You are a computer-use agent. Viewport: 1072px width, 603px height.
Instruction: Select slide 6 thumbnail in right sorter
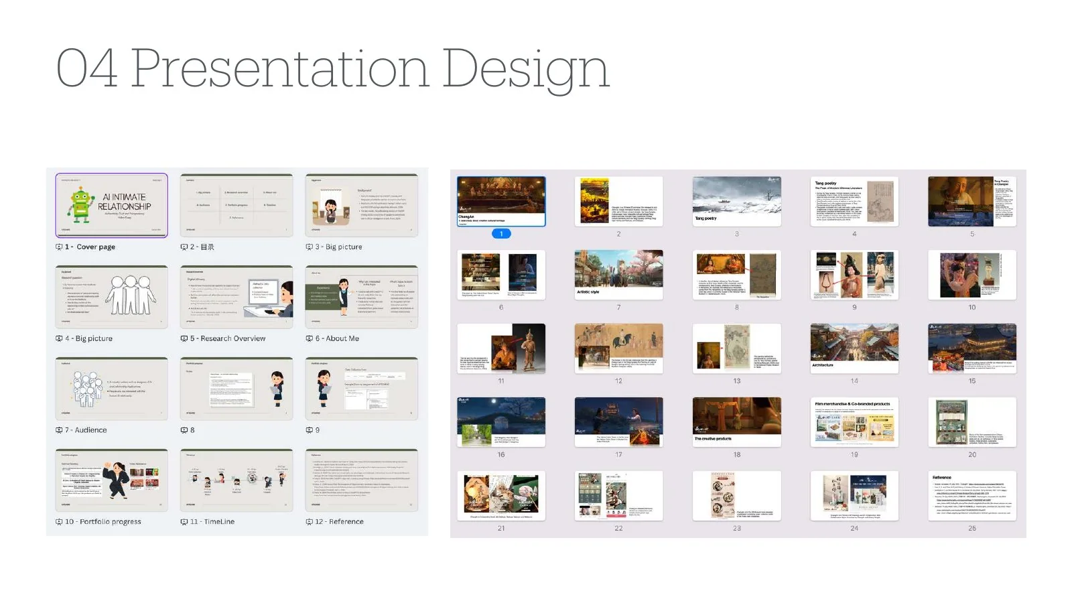pos(501,275)
